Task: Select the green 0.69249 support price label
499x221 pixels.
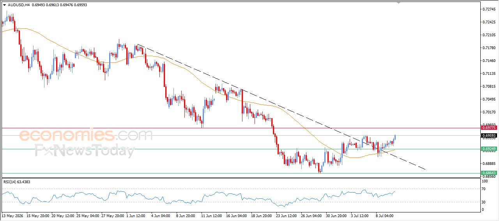Action: pos(489,149)
